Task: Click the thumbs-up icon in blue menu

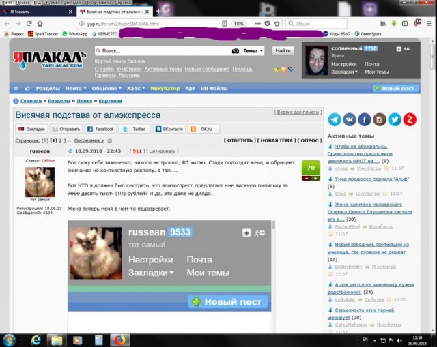Action: click(x=27, y=88)
